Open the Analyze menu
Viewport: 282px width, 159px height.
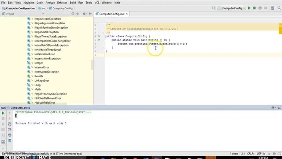(x=50, y=3)
